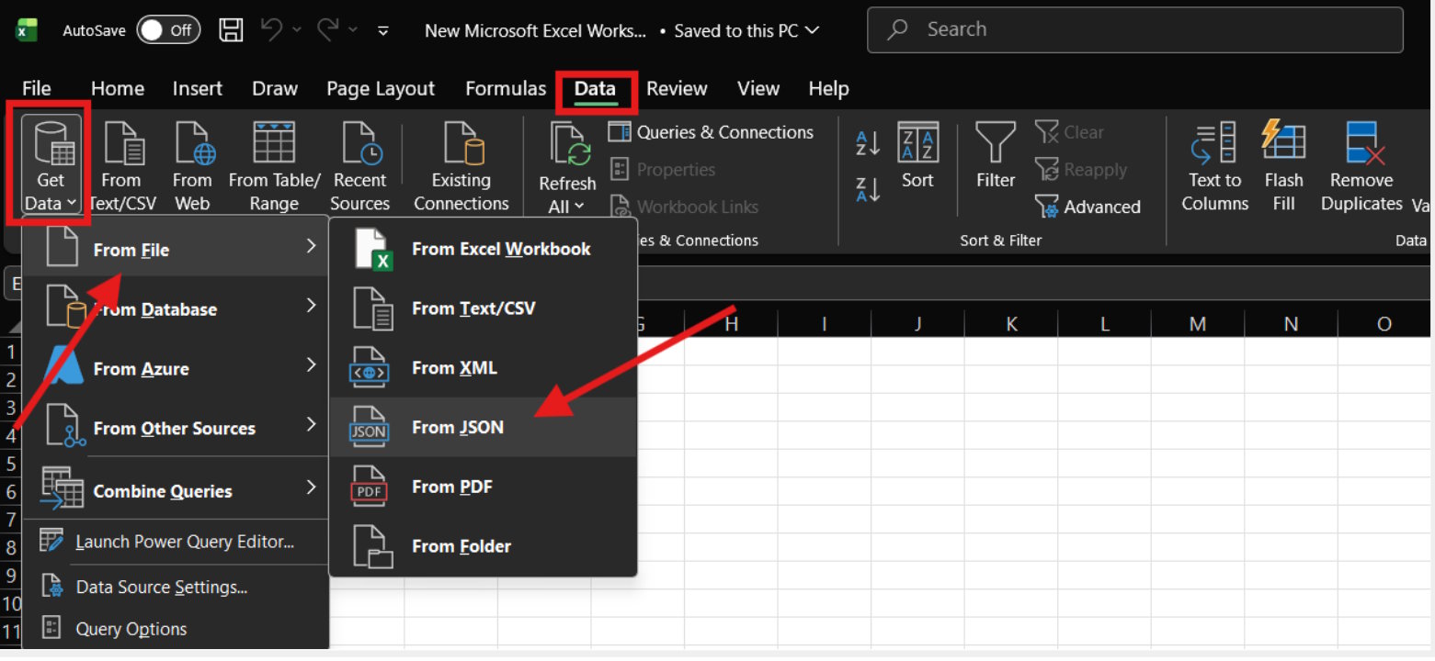The image size is (1435, 661).
Task: Select column header L
Action: [1105, 323]
